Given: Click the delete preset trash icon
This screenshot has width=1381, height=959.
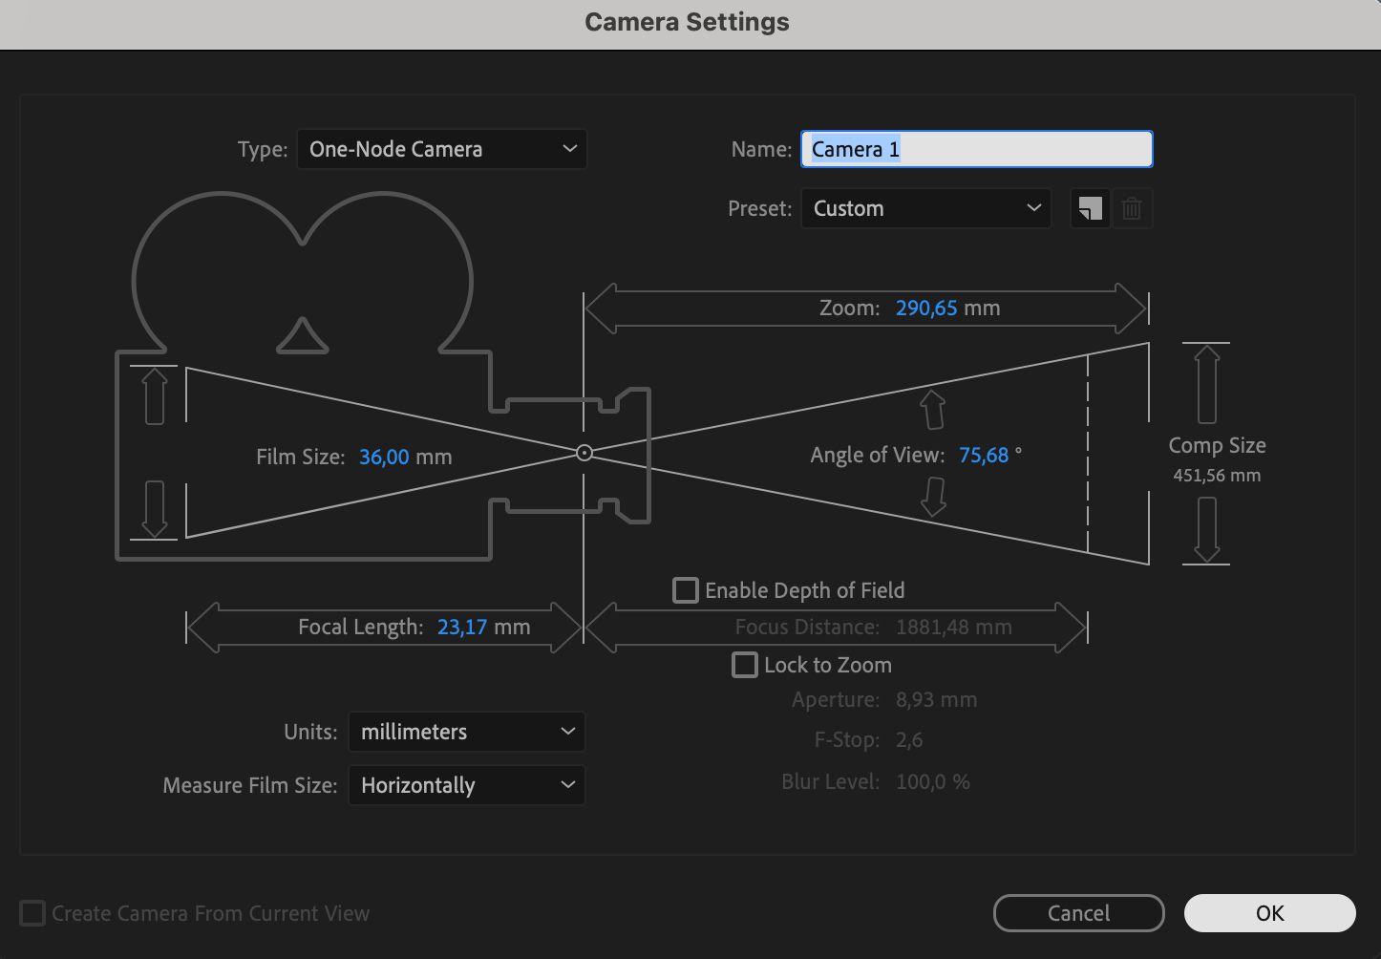Looking at the screenshot, I should tap(1132, 208).
